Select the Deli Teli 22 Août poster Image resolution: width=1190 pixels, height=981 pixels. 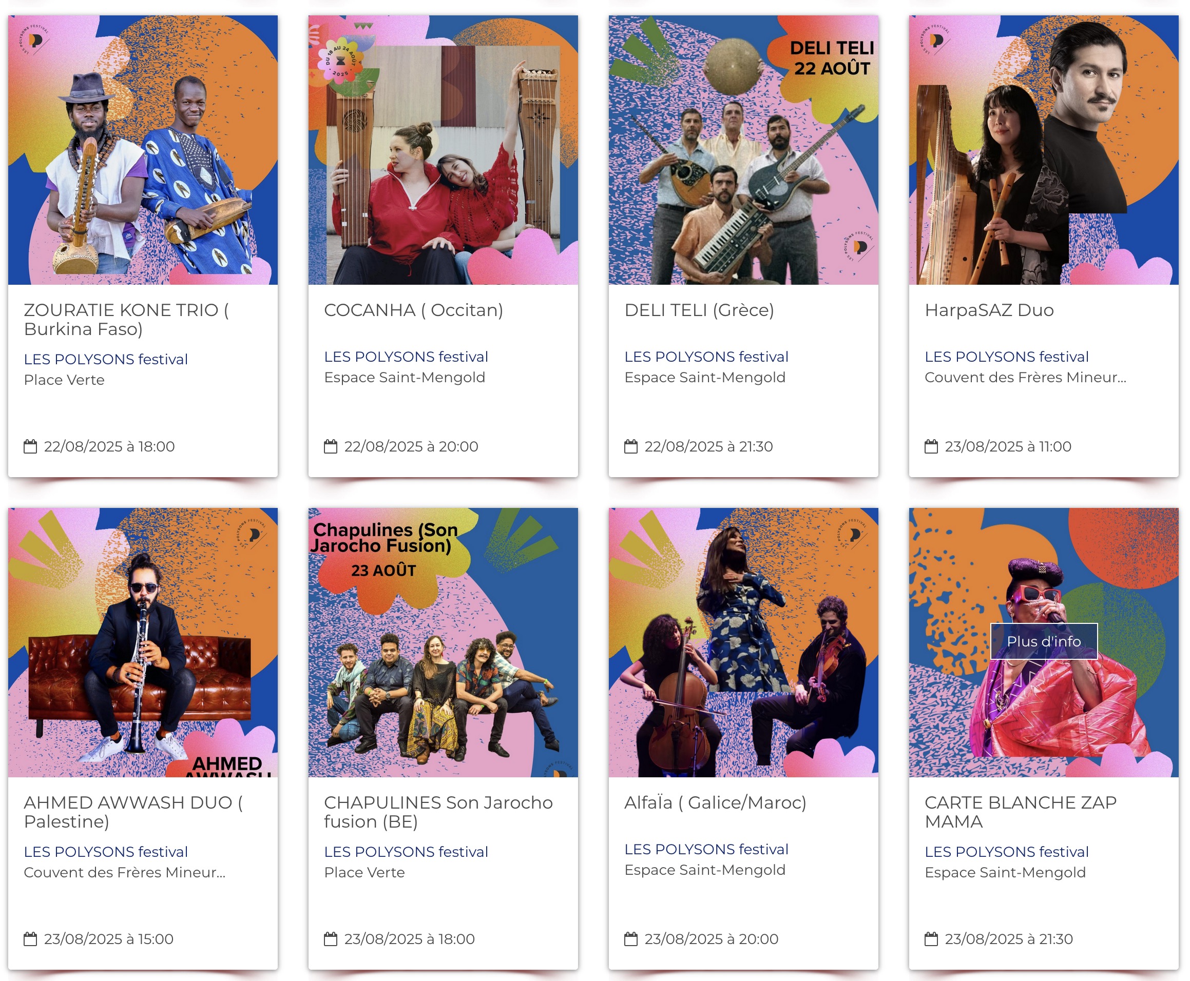click(743, 150)
